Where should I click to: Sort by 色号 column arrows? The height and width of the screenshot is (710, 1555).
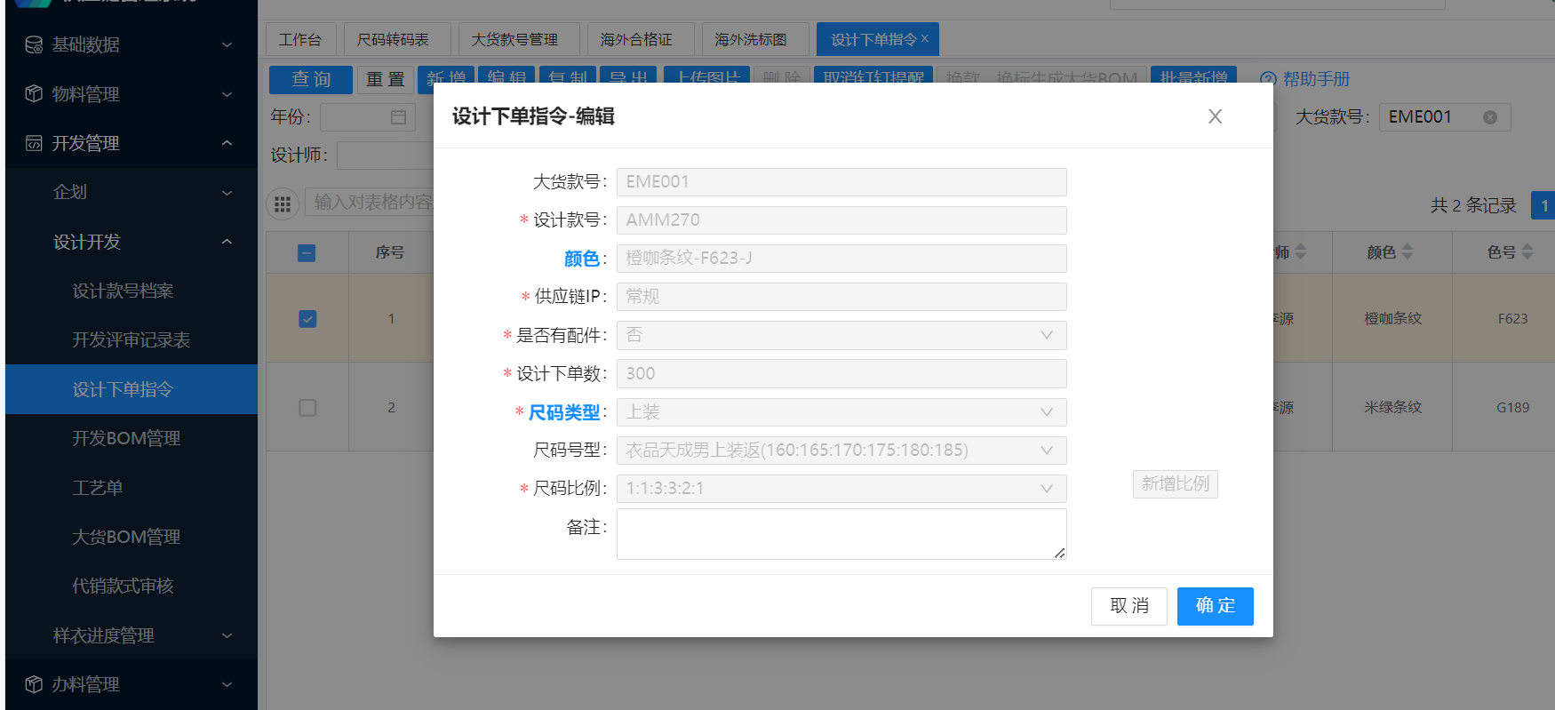pos(1527,252)
